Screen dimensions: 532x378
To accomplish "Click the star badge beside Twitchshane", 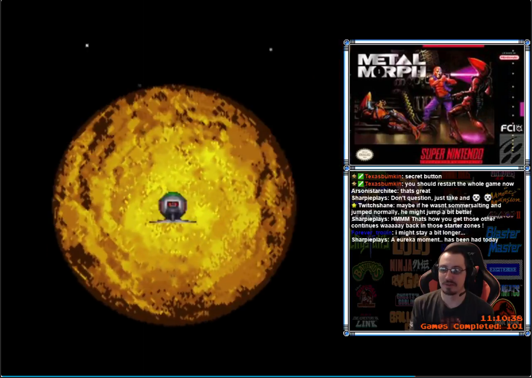I will [x=354, y=205].
